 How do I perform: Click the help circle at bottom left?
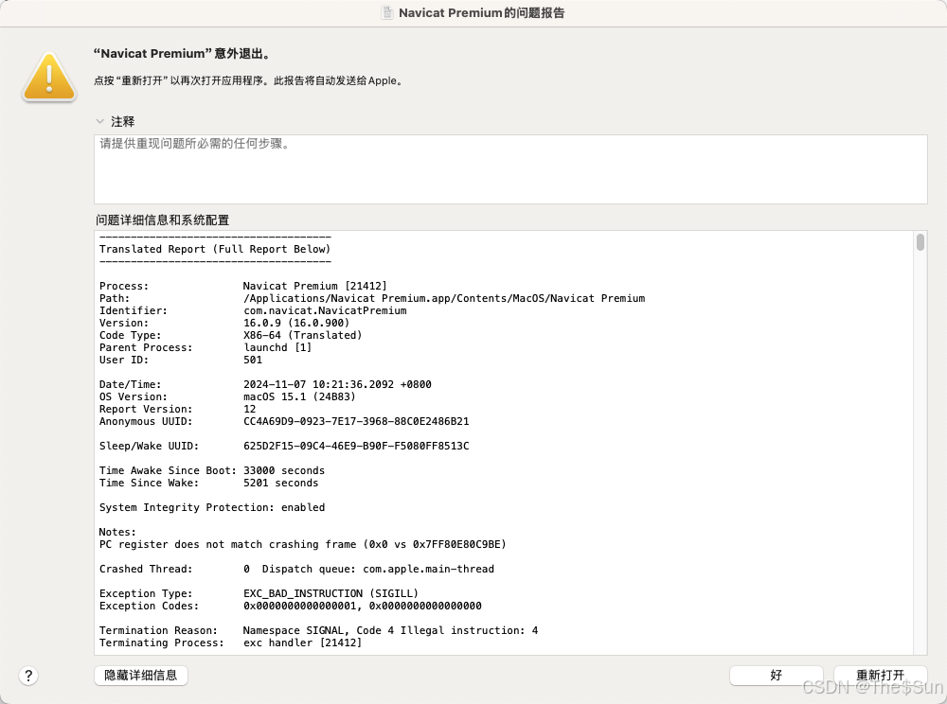click(x=27, y=676)
